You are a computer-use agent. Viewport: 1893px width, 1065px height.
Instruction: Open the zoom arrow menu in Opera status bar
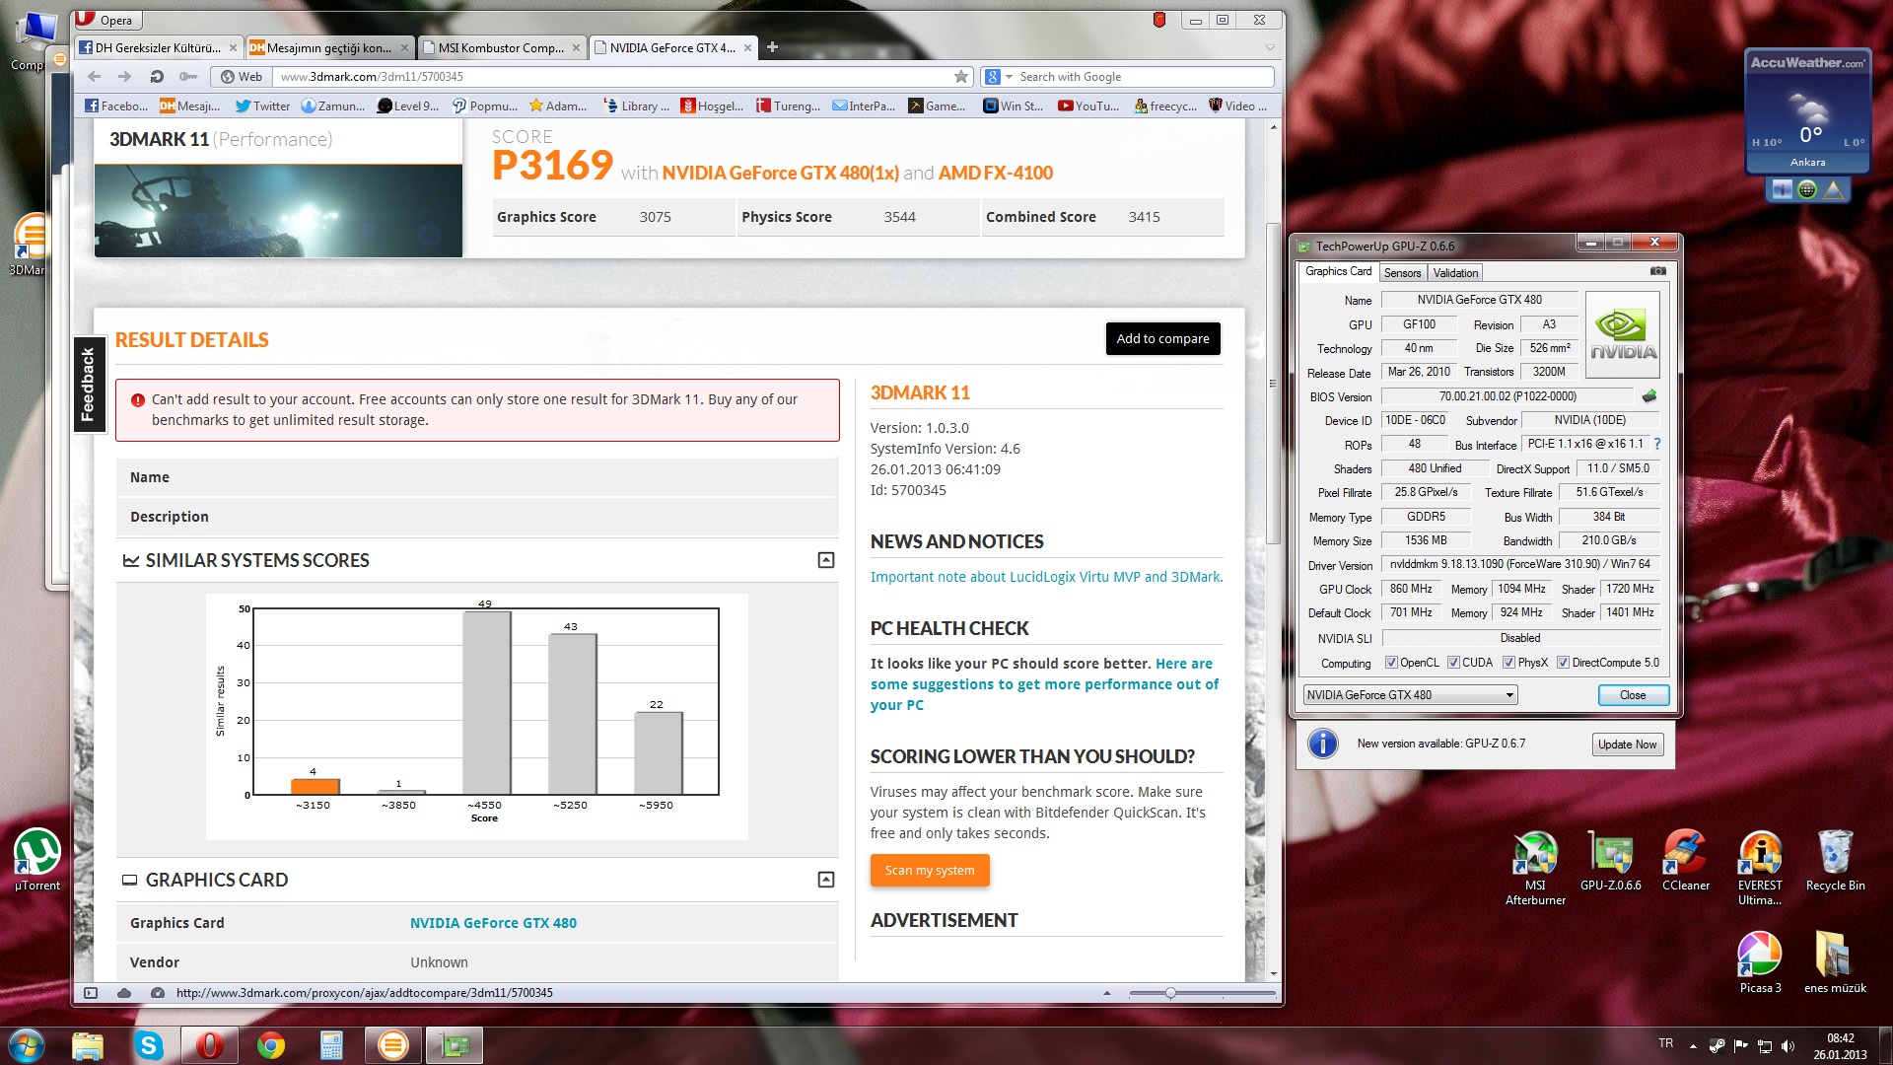1106,993
